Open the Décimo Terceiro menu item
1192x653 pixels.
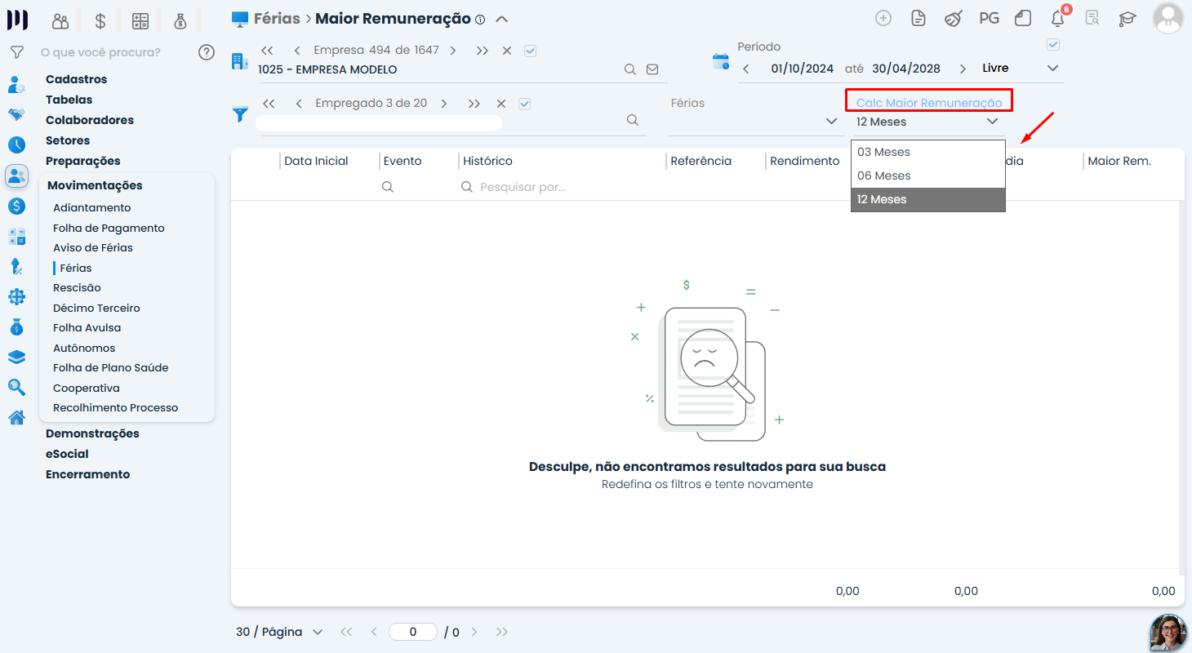click(x=96, y=308)
